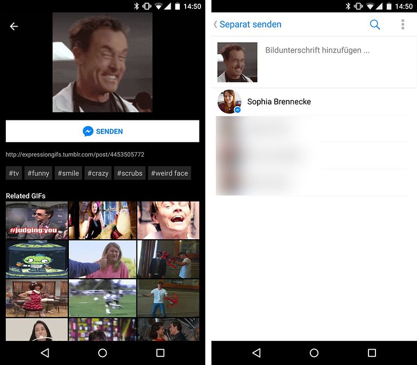417x365 pixels.
Task: Open the #judging you related GIF
Action: coord(37,220)
